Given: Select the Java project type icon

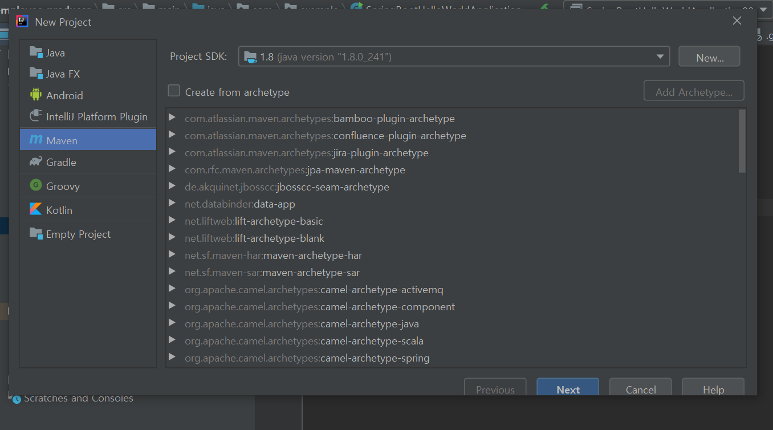Looking at the screenshot, I should 36,52.
